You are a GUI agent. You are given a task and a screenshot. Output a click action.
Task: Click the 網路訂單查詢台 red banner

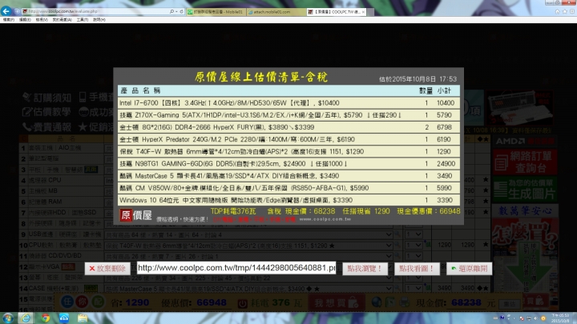pyautogui.click(x=524, y=162)
